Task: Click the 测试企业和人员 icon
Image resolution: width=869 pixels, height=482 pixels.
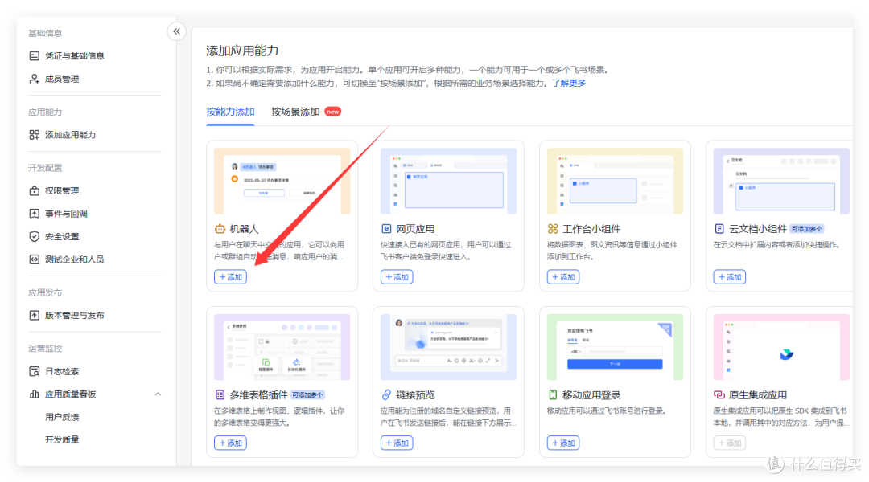Action: coord(35,259)
